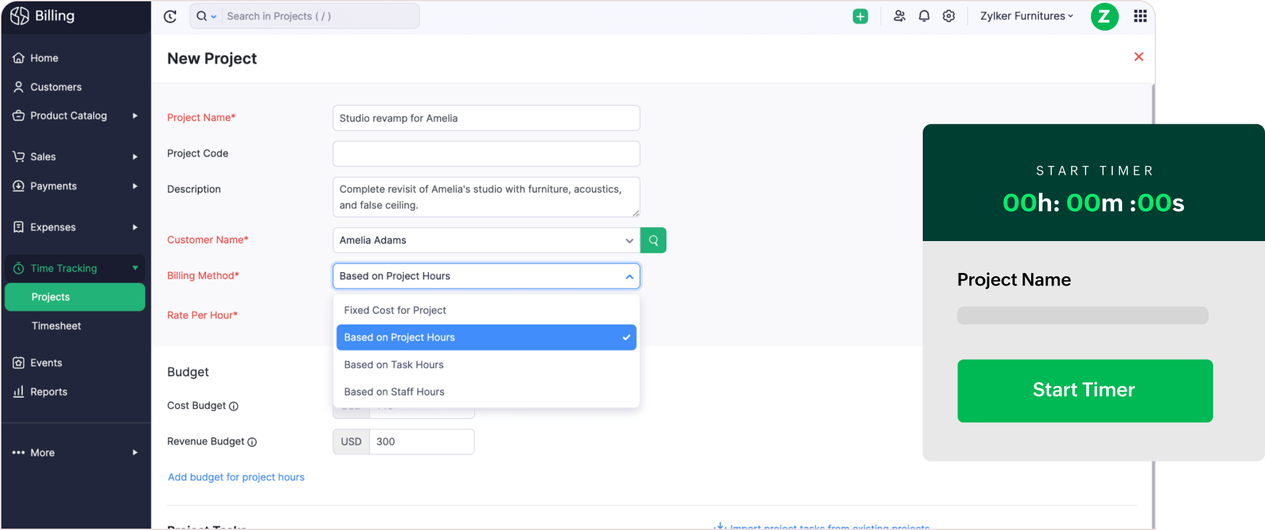Click the green customer search icon button
The height and width of the screenshot is (530, 1265).
pyautogui.click(x=653, y=240)
